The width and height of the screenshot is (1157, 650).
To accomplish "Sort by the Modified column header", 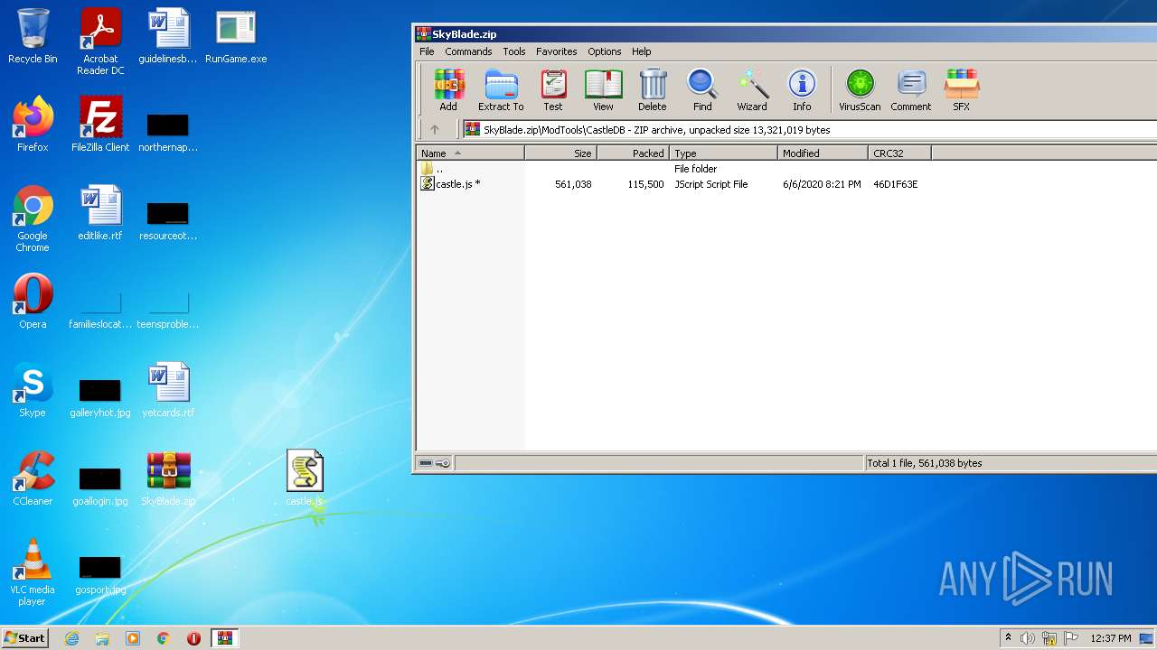I will click(x=823, y=153).
